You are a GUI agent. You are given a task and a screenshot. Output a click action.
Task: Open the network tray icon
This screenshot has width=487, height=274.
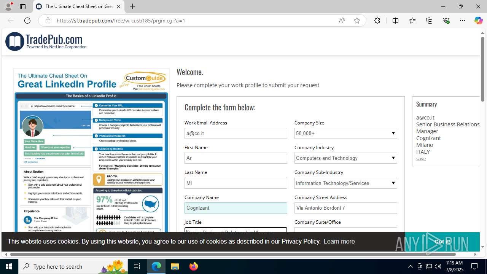(x=428, y=266)
